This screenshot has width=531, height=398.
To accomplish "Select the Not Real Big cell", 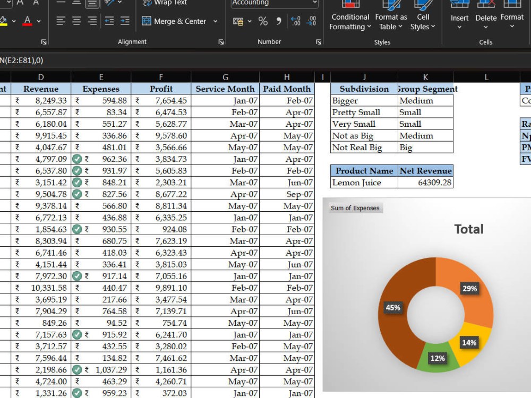I will pos(364,147).
